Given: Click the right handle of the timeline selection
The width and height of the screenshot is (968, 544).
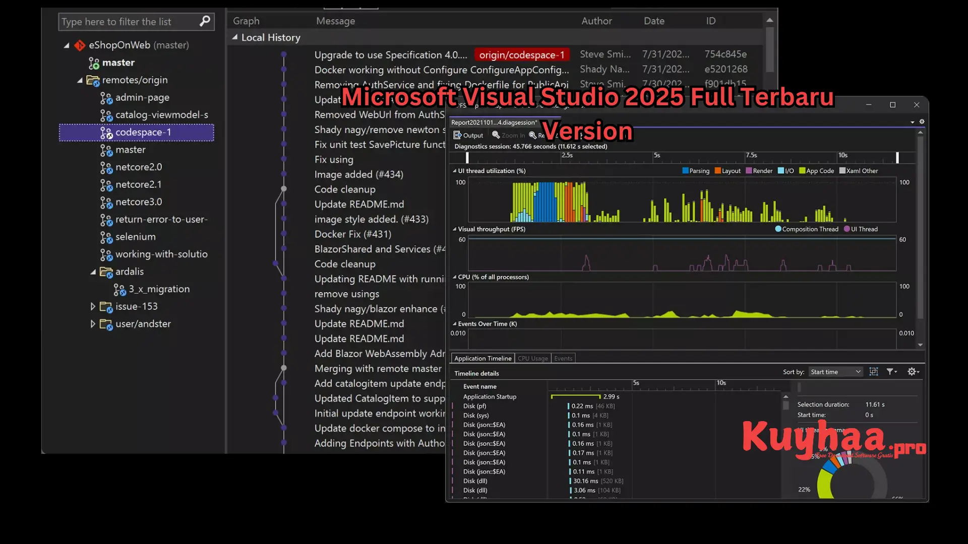Looking at the screenshot, I should pyautogui.click(x=897, y=158).
